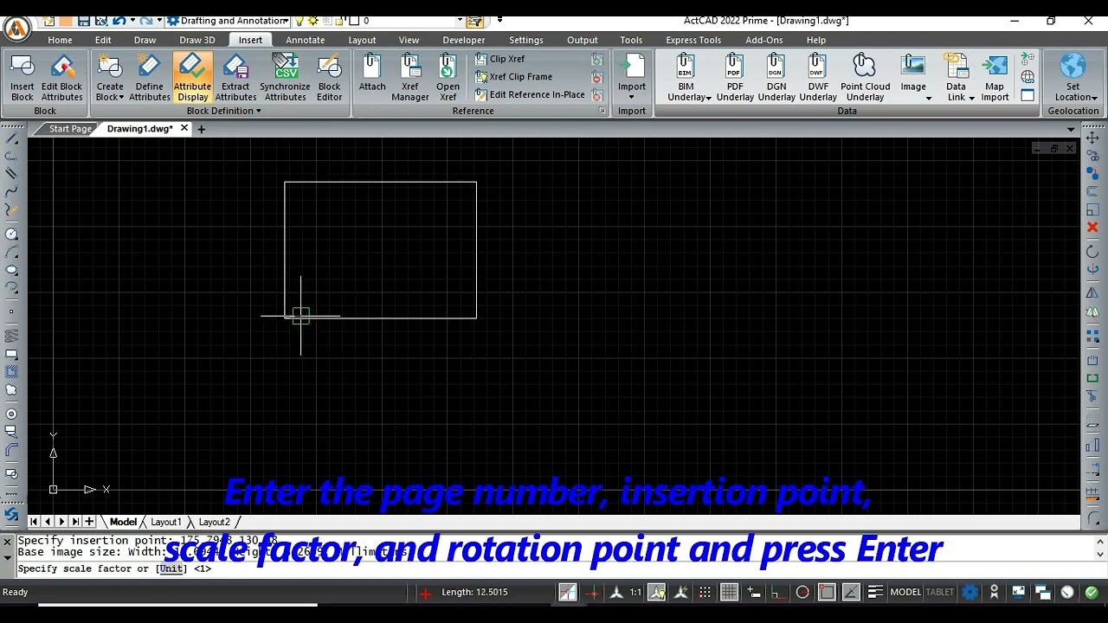1108x623 pixels.
Task: Click the Undo arrow icon
Action: coord(119,21)
